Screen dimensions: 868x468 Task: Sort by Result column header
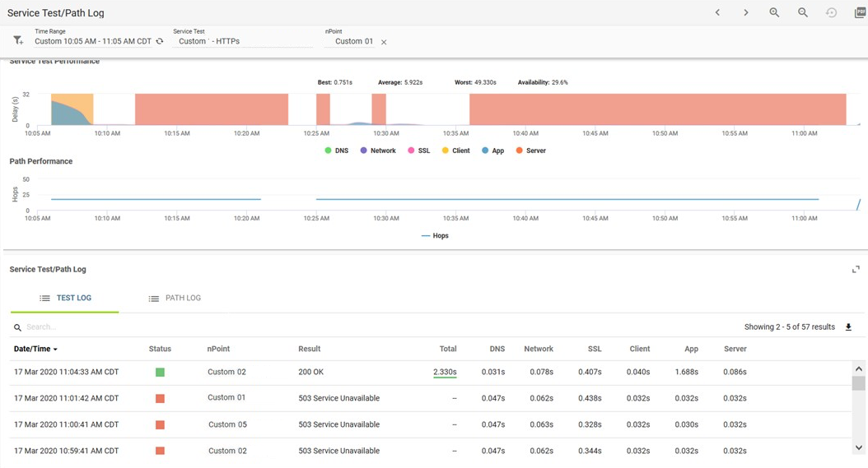(x=310, y=349)
